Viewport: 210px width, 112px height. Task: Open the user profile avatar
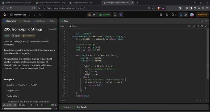tap(192, 15)
